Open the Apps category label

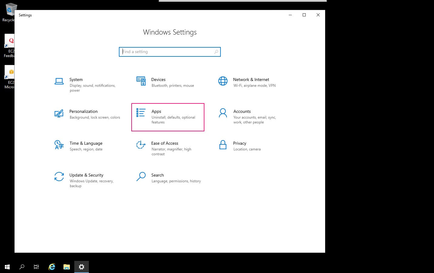pyautogui.click(x=156, y=111)
